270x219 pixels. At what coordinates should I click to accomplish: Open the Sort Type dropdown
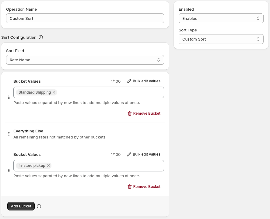point(221,39)
